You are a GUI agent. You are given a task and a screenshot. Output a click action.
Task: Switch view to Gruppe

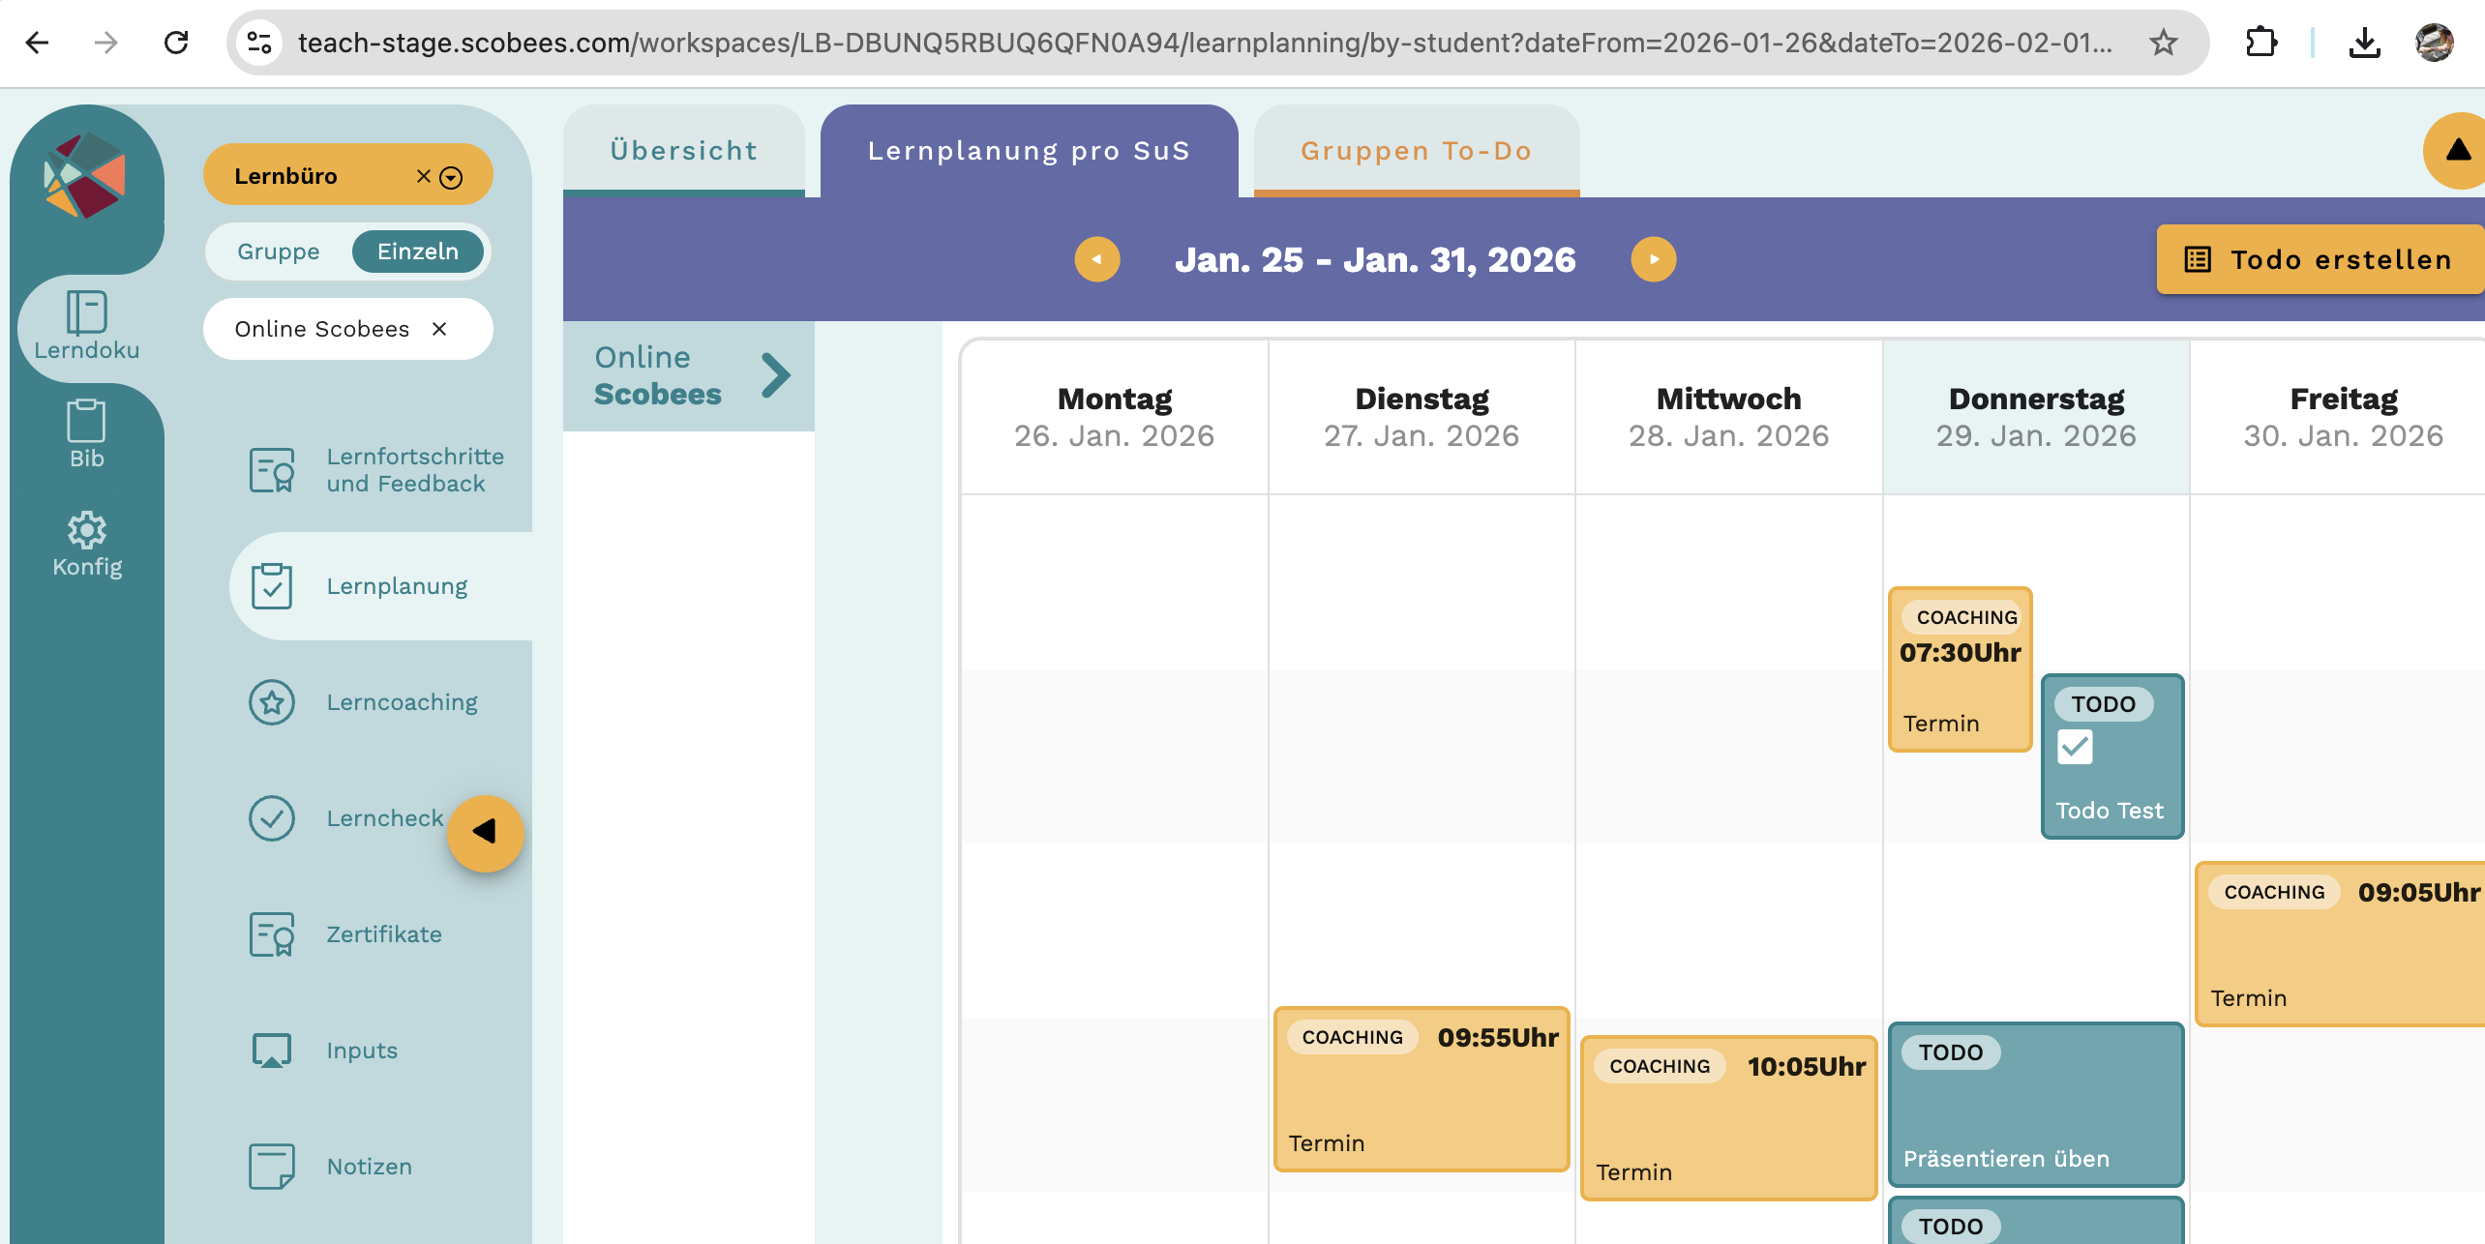point(279,252)
